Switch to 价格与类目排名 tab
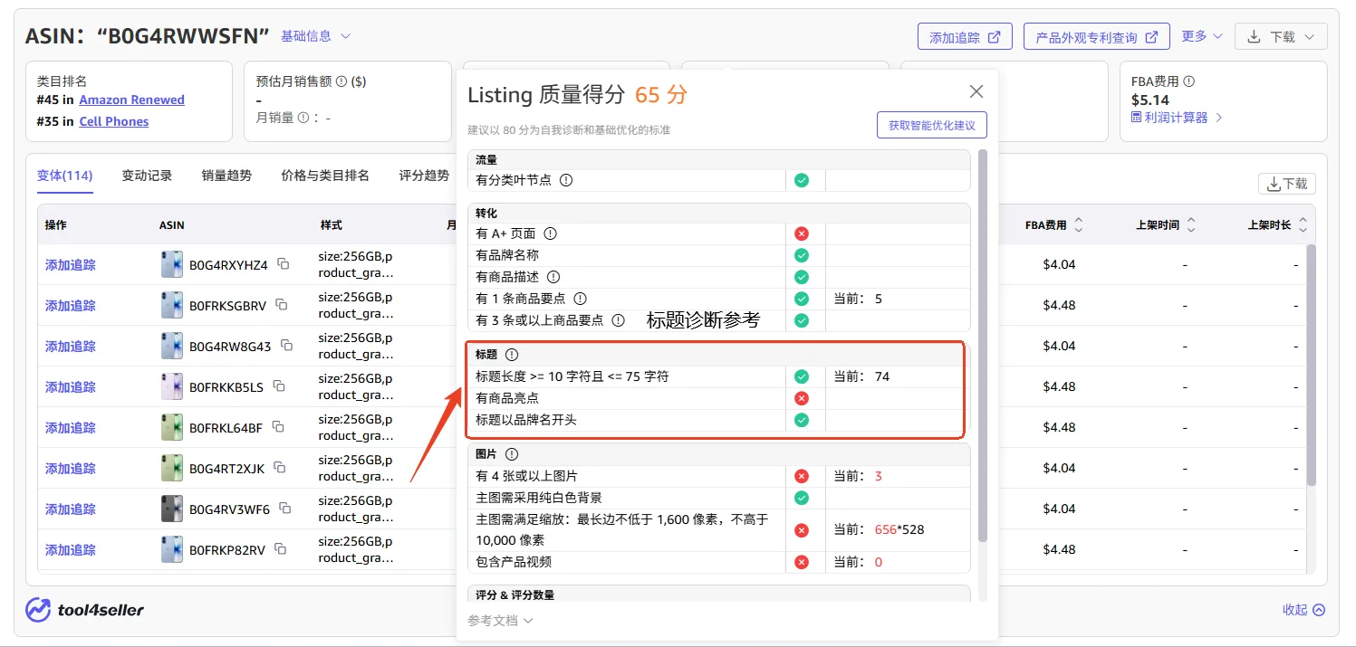The width and height of the screenshot is (1356, 647). [325, 176]
